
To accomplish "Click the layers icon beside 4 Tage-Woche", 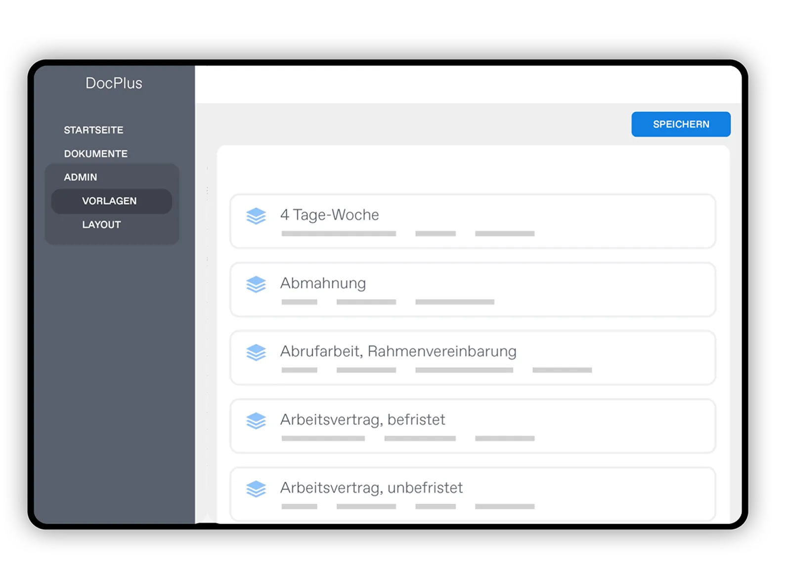I will [256, 216].
